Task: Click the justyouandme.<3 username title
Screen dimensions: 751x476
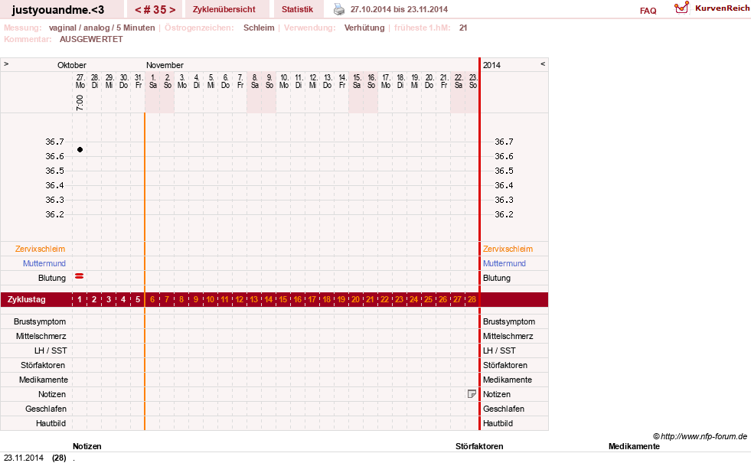Action: pyautogui.click(x=58, y=10)
